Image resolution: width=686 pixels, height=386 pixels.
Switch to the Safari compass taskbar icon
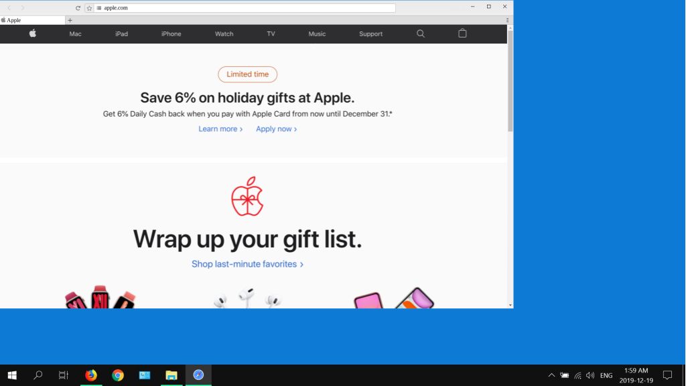tap(198, 375)
